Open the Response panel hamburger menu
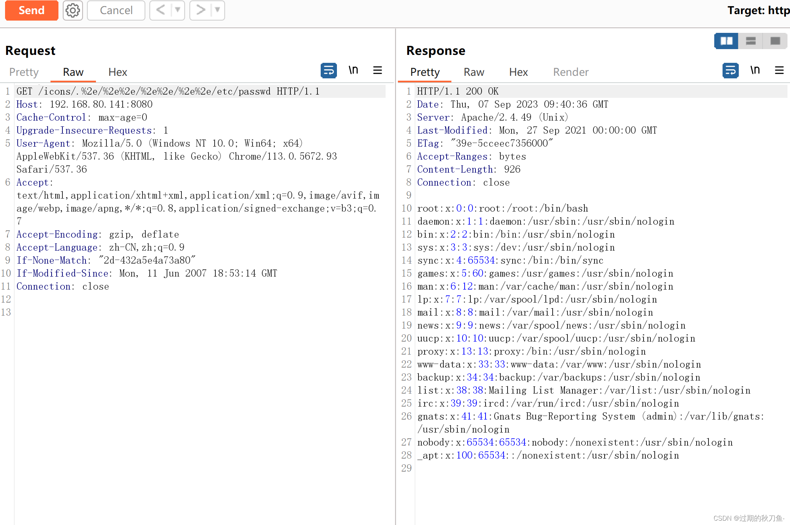This screenshot has width=790, height=525. (x=779, y=70)
